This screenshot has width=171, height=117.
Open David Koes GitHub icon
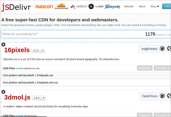pos(162,96)
